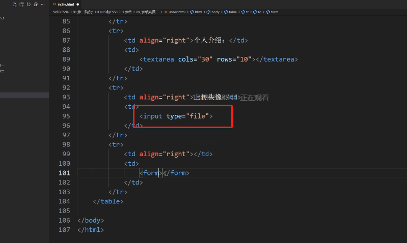Open the explorer's more actions ellipsis menu
This screenshot has height=243, width=407.
click(x=43, y=5)
